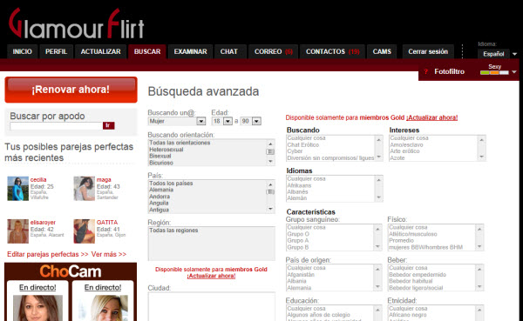Click the Ciudad list box
The image size is (523, 321).
point(212,306)
